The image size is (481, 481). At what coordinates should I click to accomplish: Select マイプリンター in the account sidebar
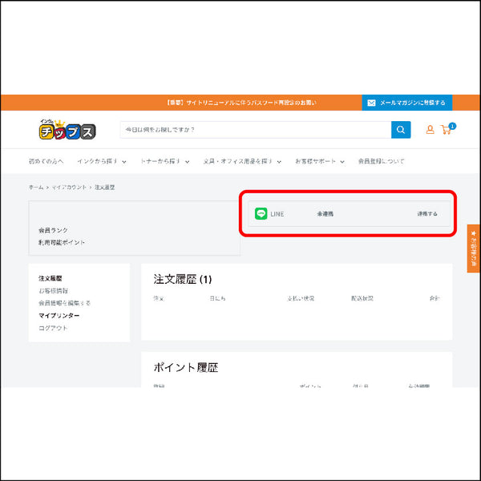pyautogui.click(x=59, y=315)
